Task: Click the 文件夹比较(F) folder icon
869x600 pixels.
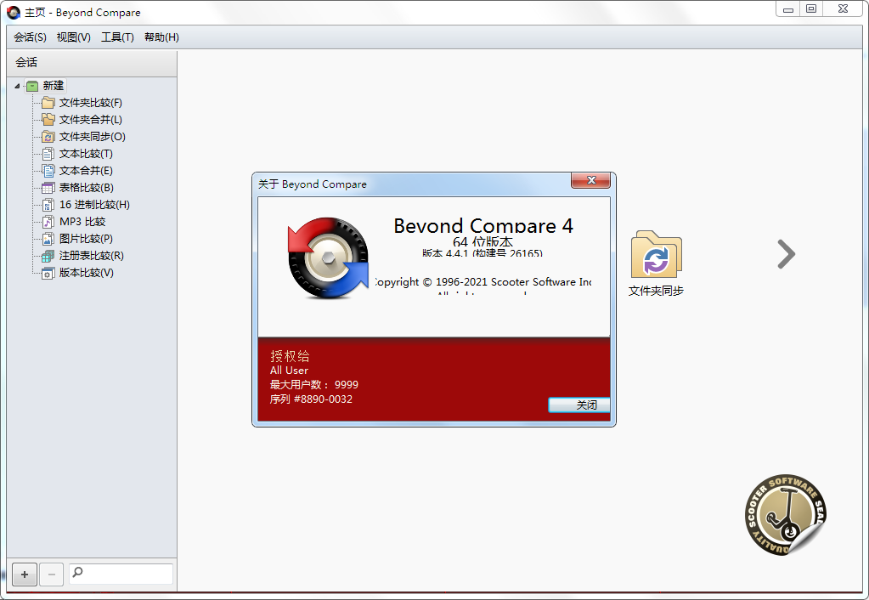Action: [48, 103]
